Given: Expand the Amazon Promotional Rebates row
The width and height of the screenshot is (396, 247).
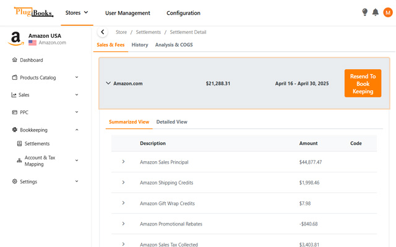Looking at the screenshot, I should click(123, 224).
